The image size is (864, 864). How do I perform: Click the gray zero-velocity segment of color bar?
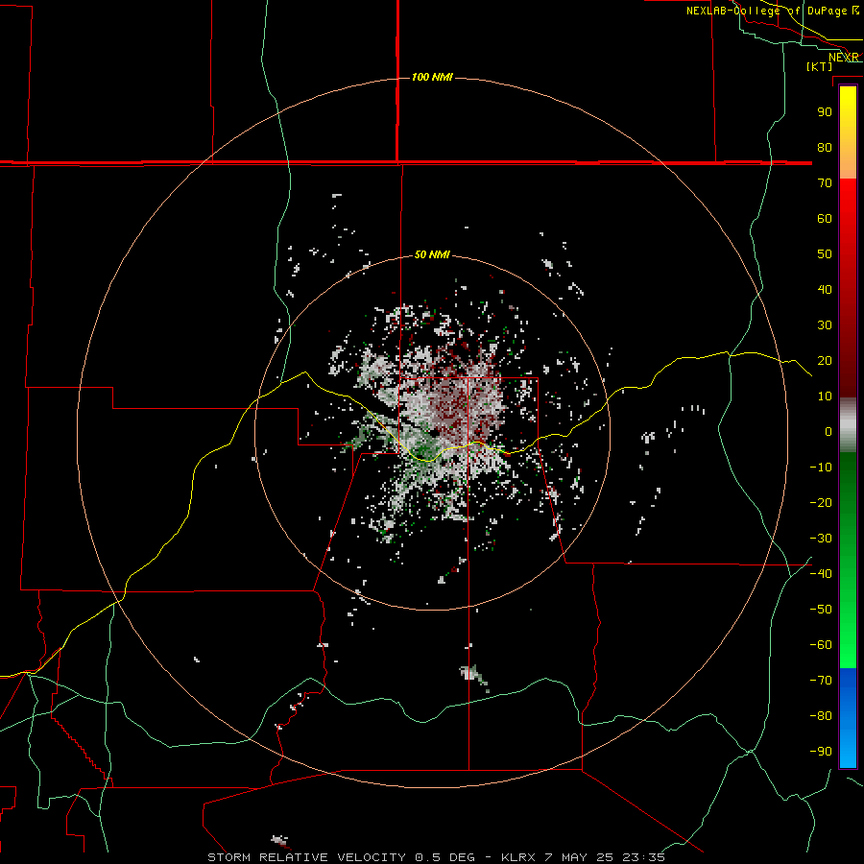848,425
